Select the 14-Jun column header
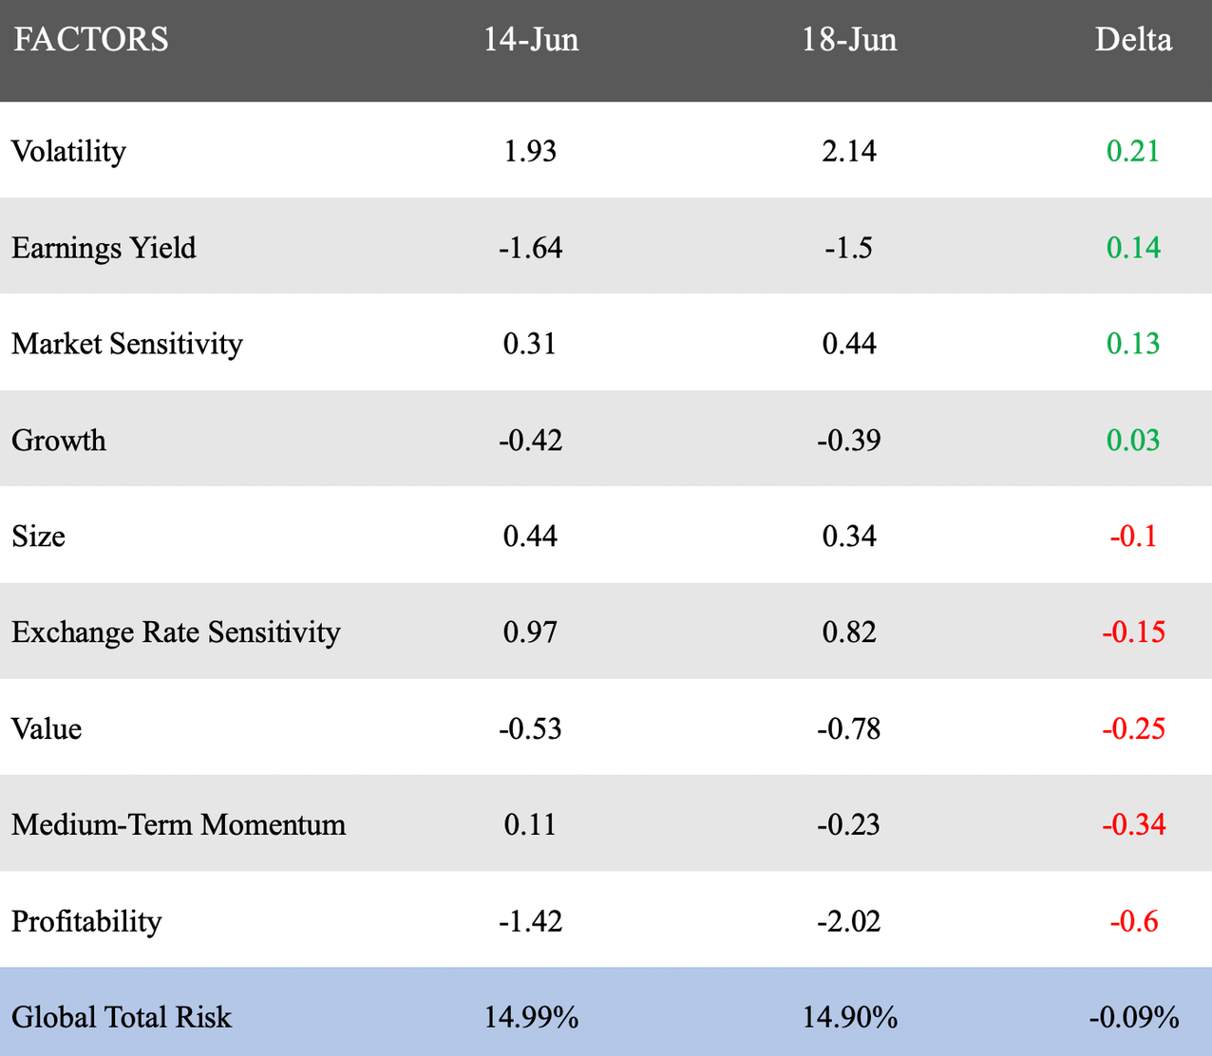This screenshot has height=1056, width=1212. pos(530,40)
